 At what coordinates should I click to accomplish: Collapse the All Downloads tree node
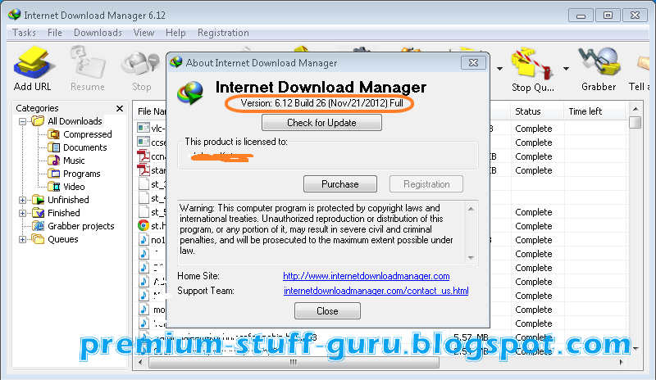(x=23, y=122)
